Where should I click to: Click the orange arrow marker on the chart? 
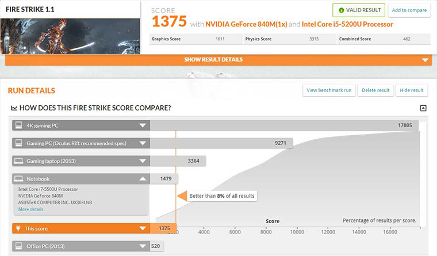(x=182, y=196)
